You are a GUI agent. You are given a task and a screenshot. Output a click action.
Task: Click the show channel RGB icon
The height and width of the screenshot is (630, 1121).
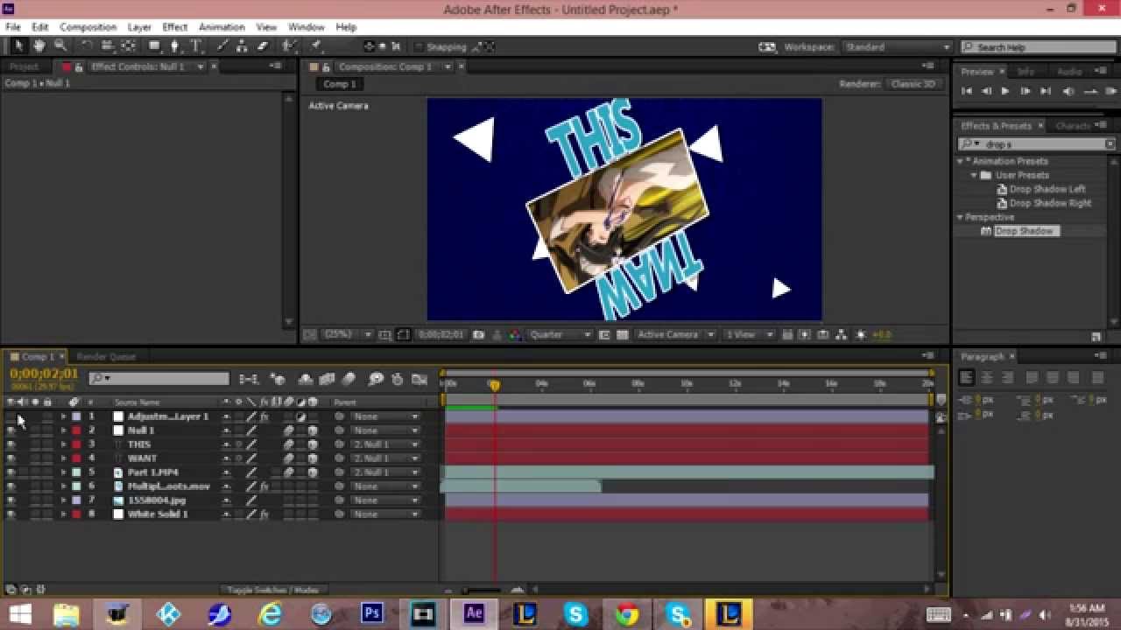514,334
